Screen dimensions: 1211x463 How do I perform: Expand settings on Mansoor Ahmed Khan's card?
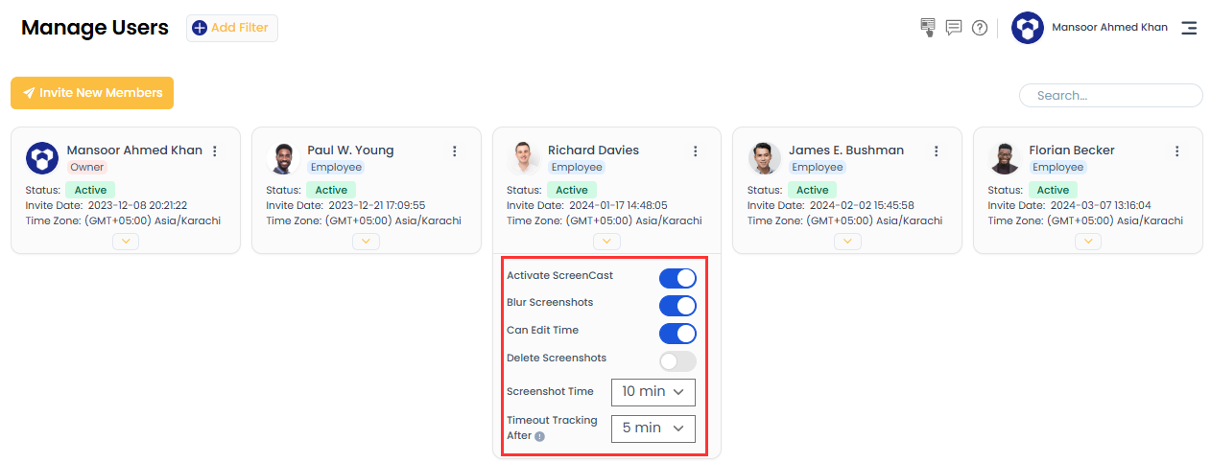tap(125, 242)
